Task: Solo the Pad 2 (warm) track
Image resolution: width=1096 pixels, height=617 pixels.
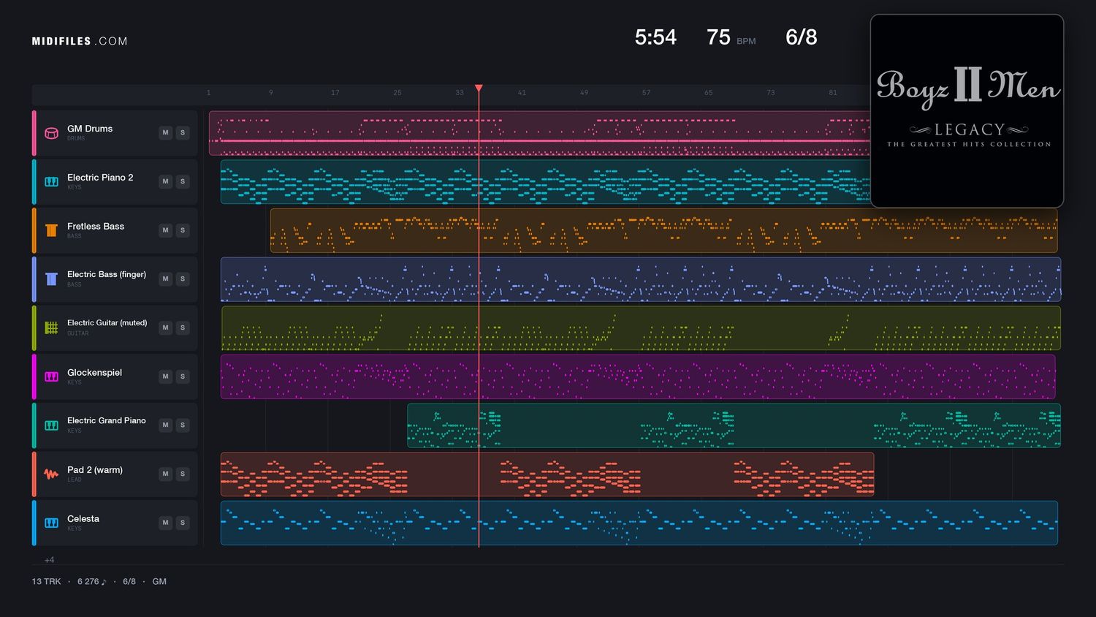Action: pos(183,474)
